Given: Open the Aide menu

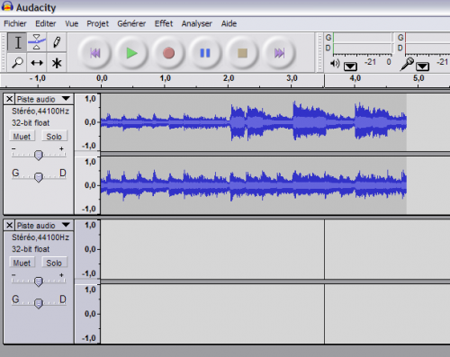Looking at the screenshot, I should click(229, 23).
